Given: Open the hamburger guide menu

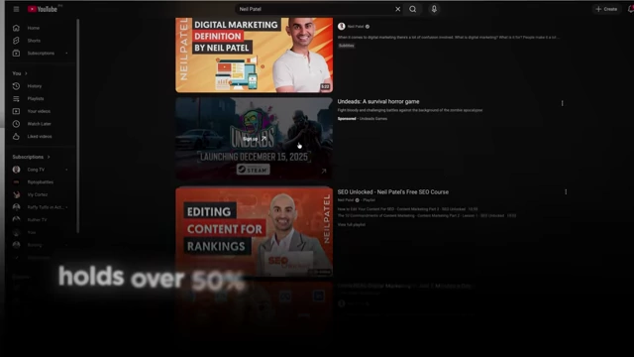Looking at the screenshot, I should click(16, 9).
